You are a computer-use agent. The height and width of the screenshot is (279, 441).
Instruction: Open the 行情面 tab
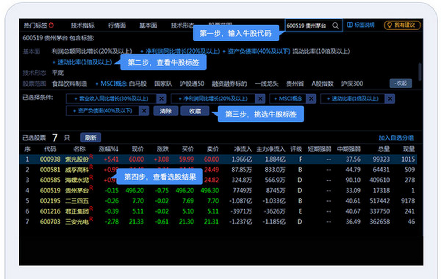[117, 25]
